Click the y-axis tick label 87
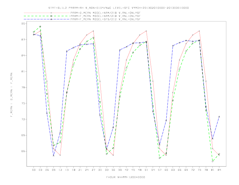Image resolution: width=239 pixels, height=185 pixels. tap(23, 40)
